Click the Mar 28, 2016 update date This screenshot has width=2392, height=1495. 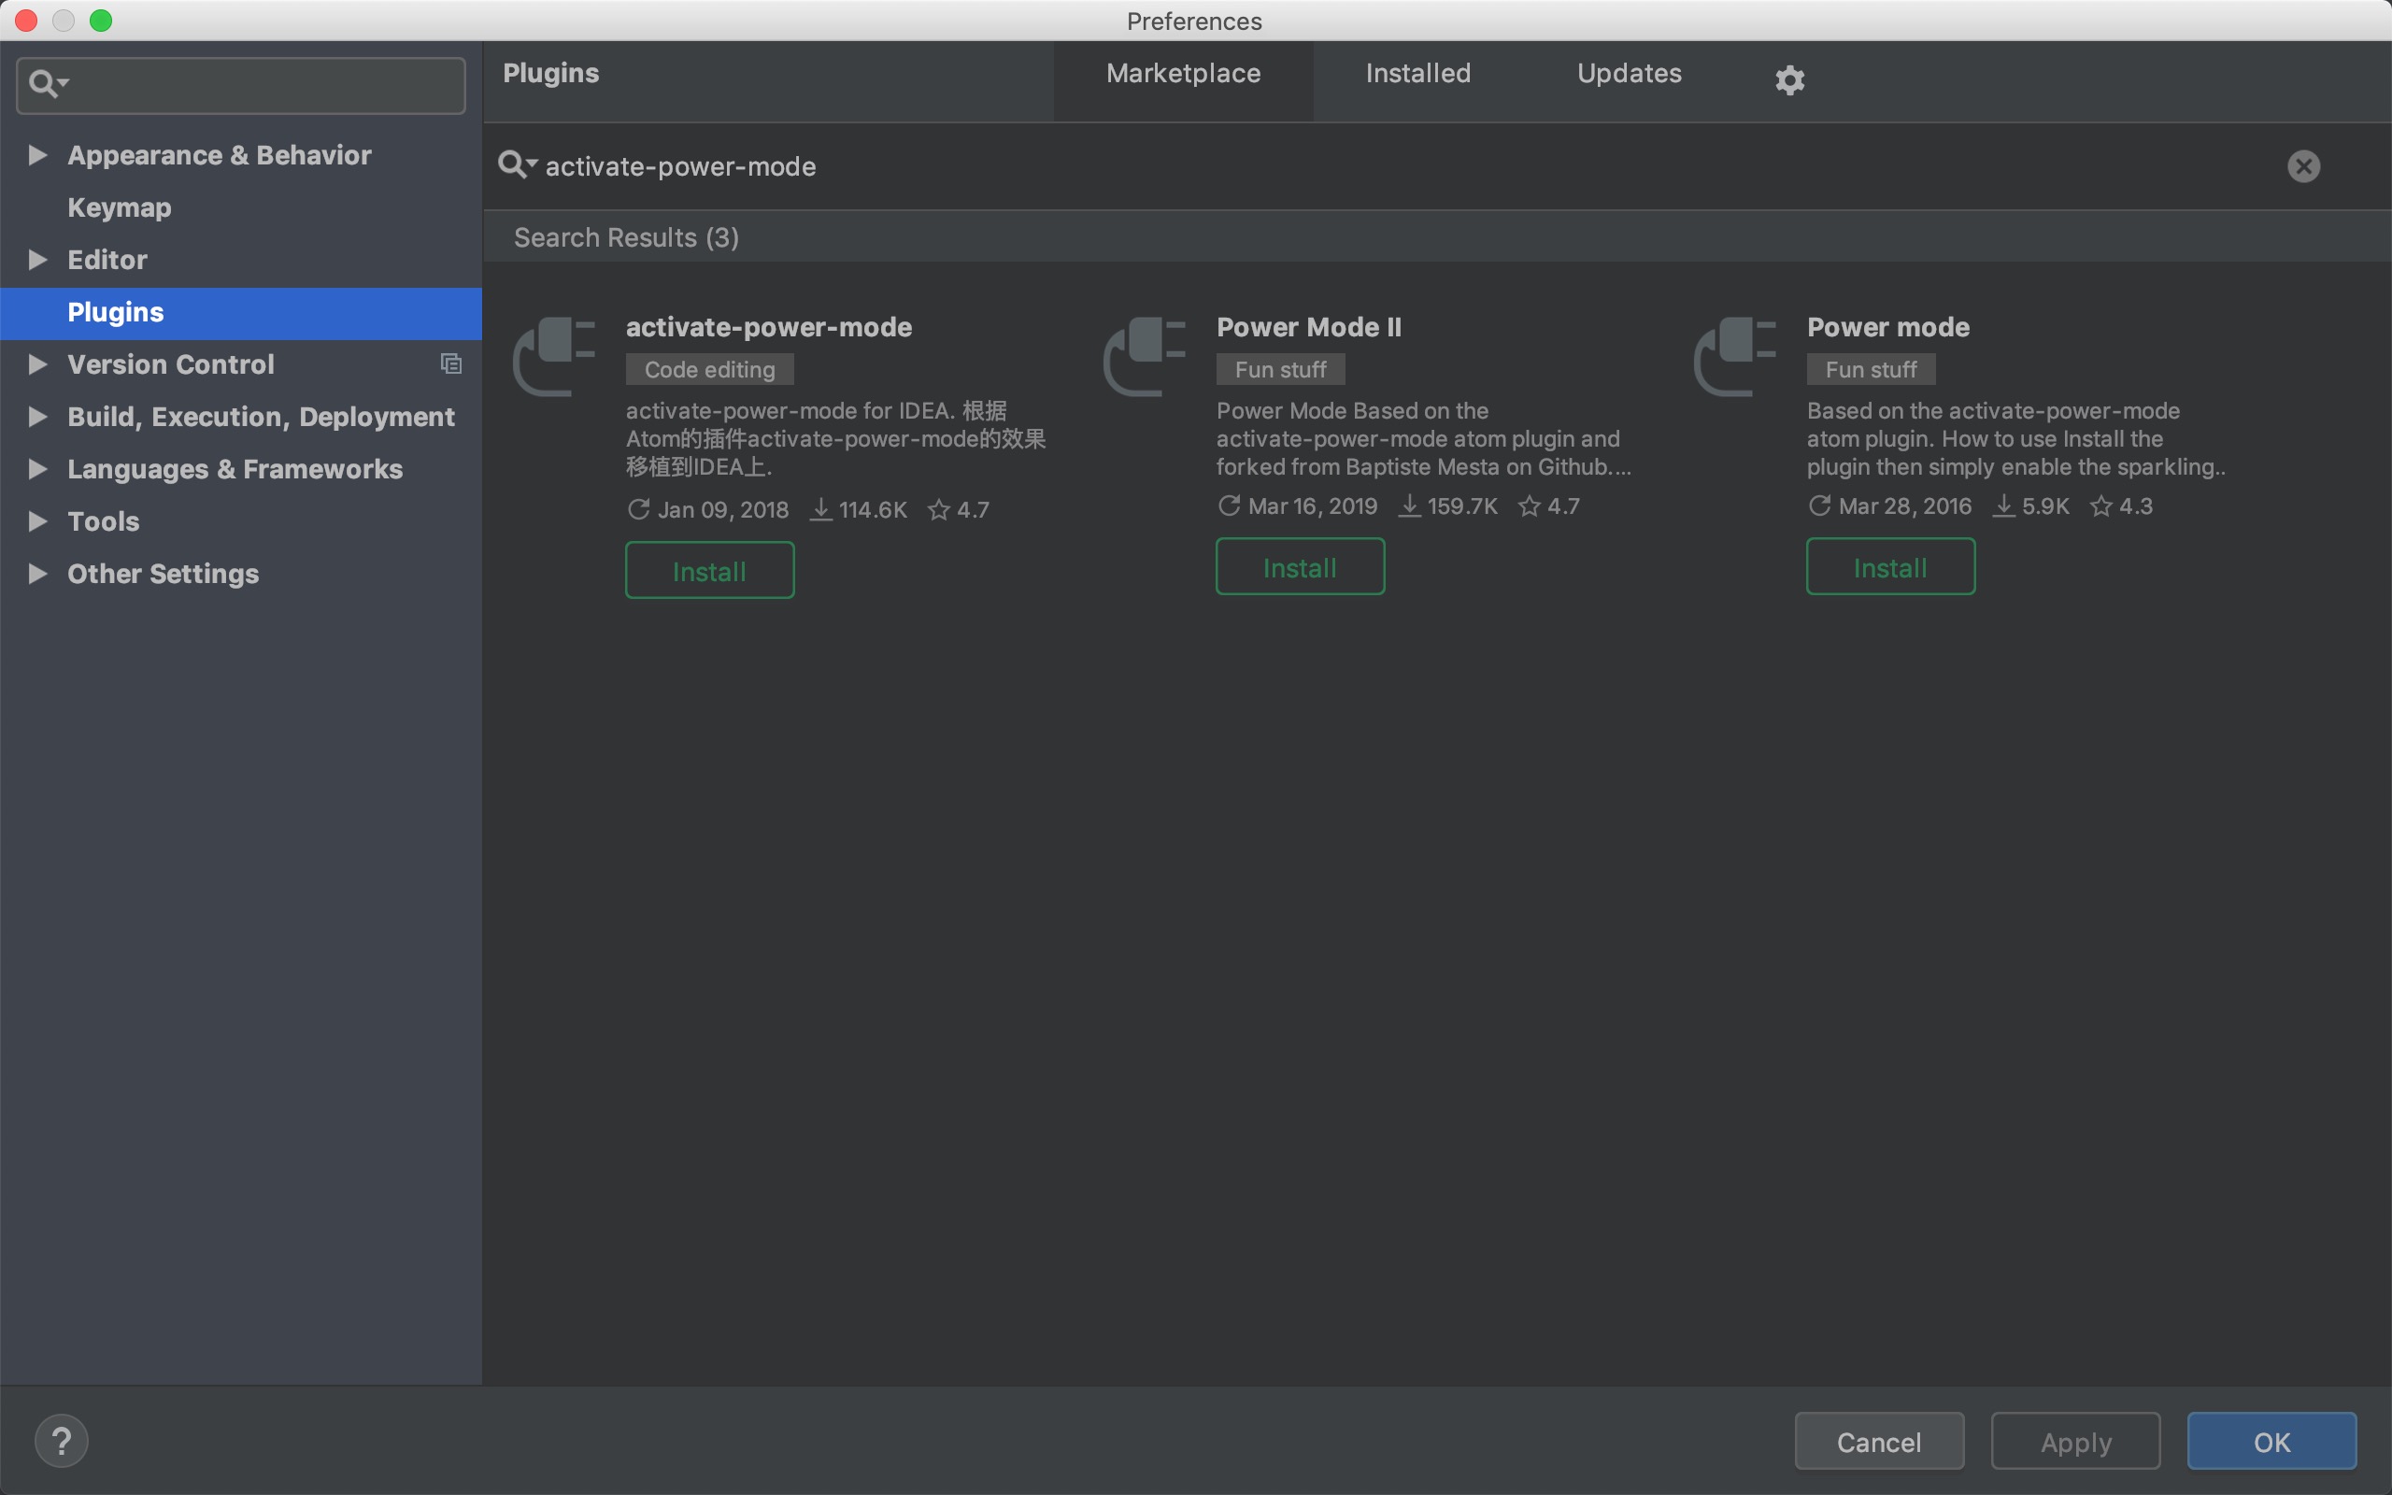[1904, 506]
